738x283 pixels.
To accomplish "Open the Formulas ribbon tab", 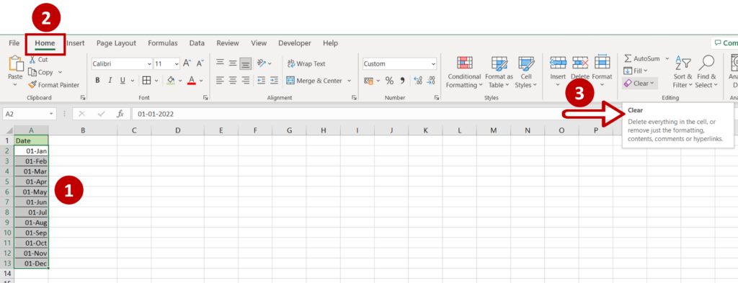I will [x=163, y=42].
